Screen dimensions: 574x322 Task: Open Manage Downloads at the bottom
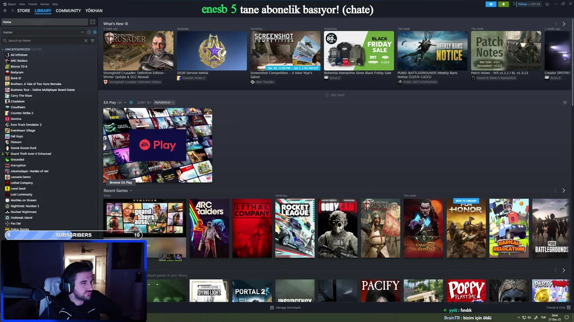coord(286,308)
